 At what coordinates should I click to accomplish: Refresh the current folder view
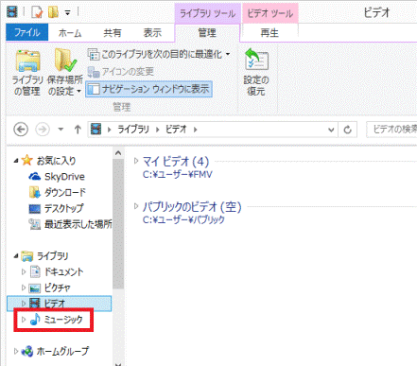click(x=347, y=130)
